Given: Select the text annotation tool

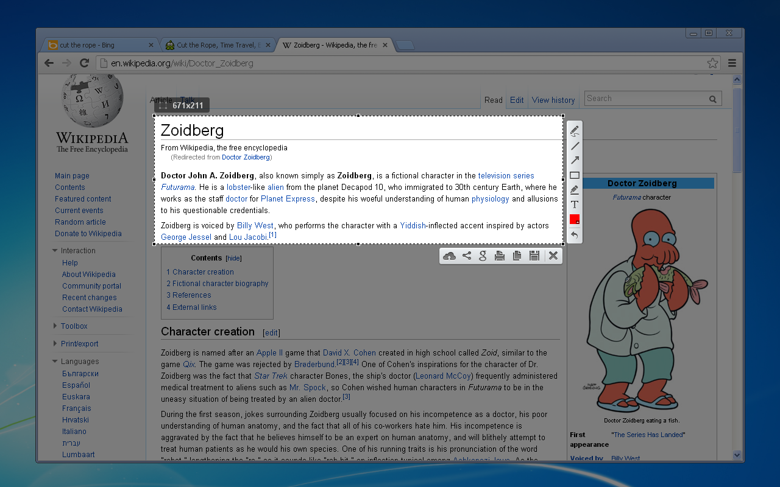Looking at the screenshot, I should click(573, 205).
